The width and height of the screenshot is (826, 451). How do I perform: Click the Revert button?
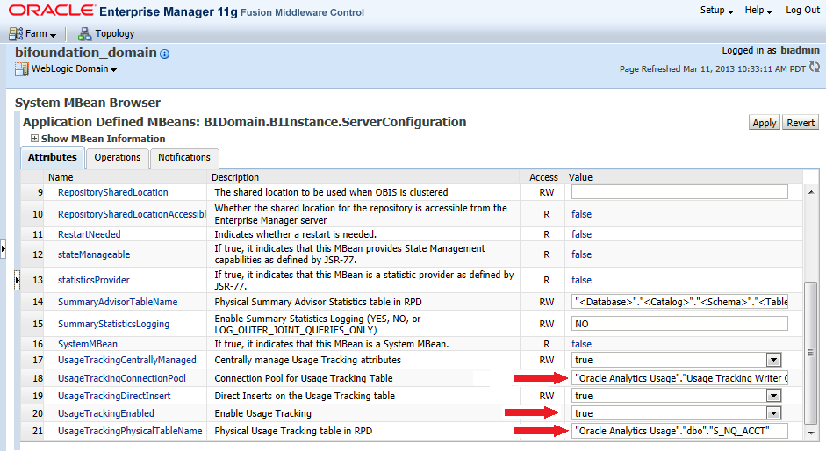[x=801, y=123]
